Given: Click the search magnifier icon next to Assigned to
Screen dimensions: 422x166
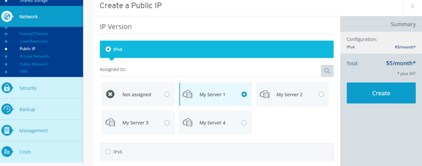Looking at the screenshot, I should tap(327, 71).
